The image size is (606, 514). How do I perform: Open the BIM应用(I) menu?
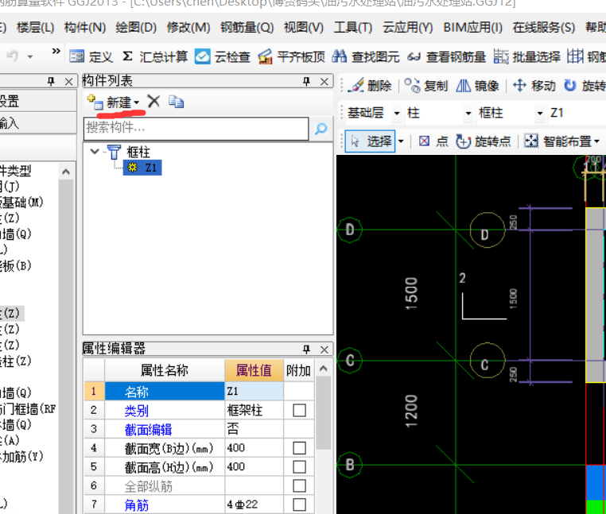473,28
